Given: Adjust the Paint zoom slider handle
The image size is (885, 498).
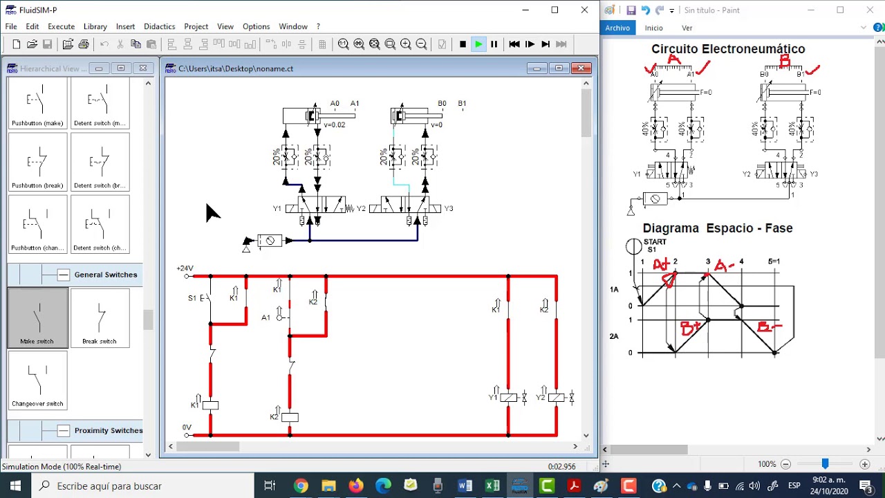Looking at the screenshot, I should coord(825,464).
